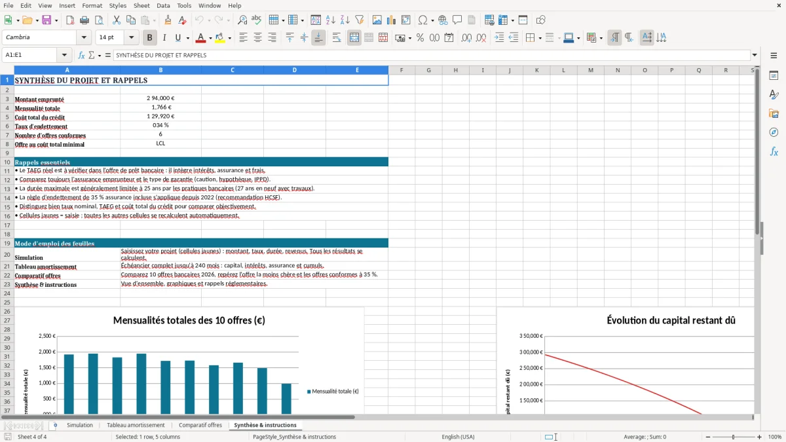Run the spelling check

point(256,20)
